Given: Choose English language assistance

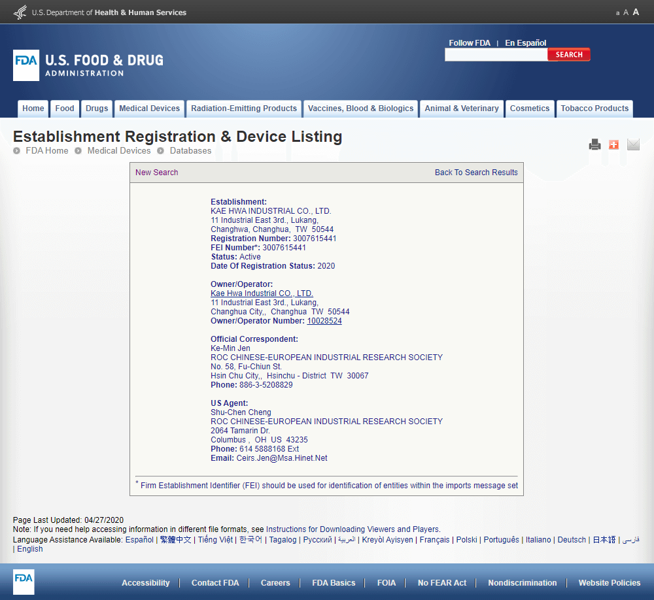Looking at the screenshot, I should [x=30, y=549].
